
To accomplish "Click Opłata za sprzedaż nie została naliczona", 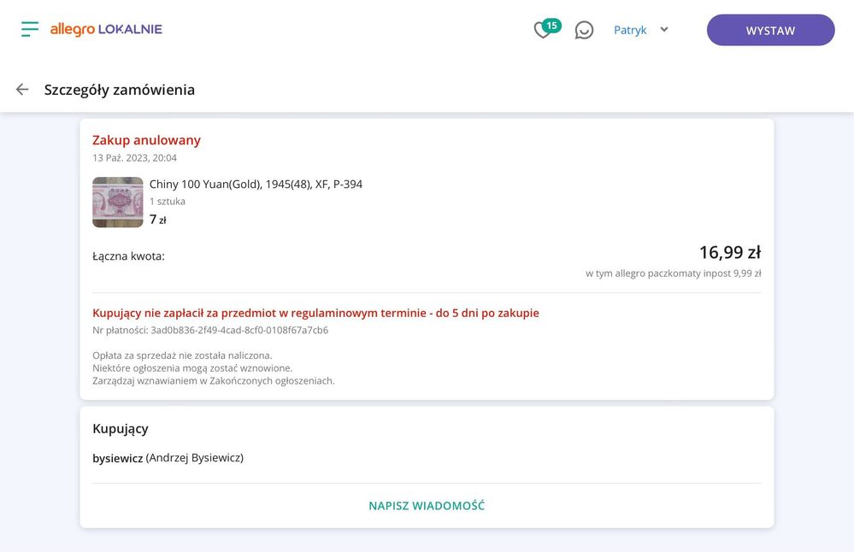I will point(182,355).
